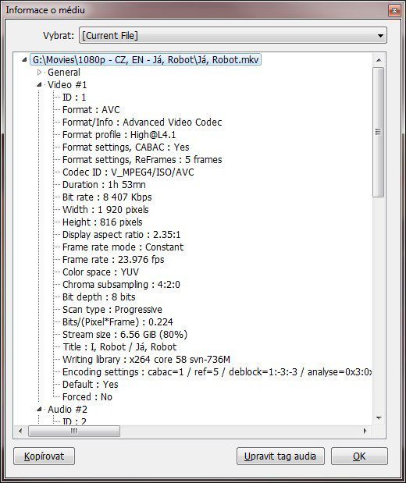
Task: Select the Bit rate 8 407 Kbps row
Action: click(107, 197)
